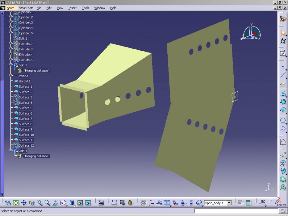Toggle Swap visible space icon
The image size is (288, 216).
pos(88,203)
